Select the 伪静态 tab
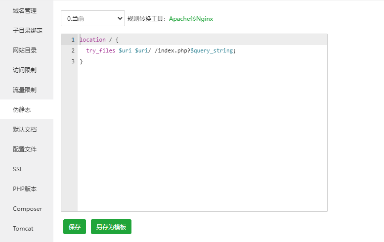 [x=27, y=109]
